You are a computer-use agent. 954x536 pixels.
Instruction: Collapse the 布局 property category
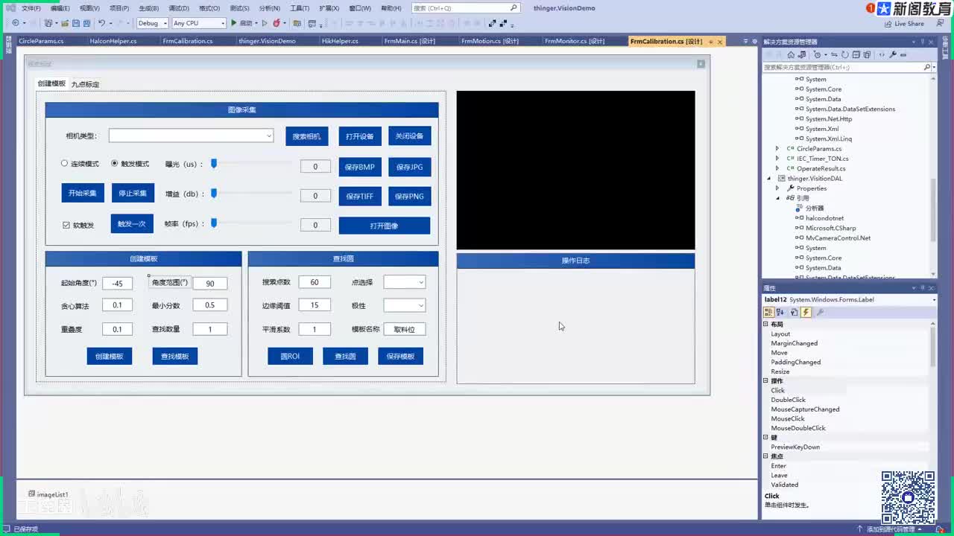(x=765, y=325)
